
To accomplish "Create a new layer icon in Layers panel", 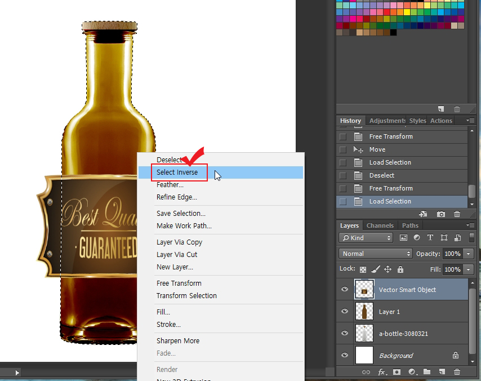I will click(442, 372).
